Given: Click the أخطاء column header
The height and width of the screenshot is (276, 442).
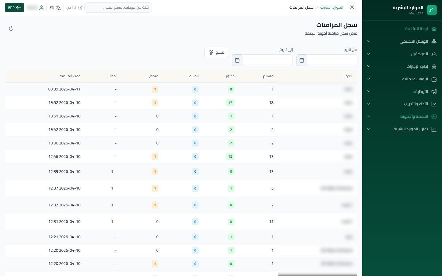Looking at the screenshot, I should click(x=112, y=76).
